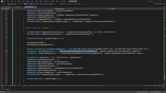This screenshot has width=166, height=93.
Task: Open the Git menu
Action: [x=15, y=1]
